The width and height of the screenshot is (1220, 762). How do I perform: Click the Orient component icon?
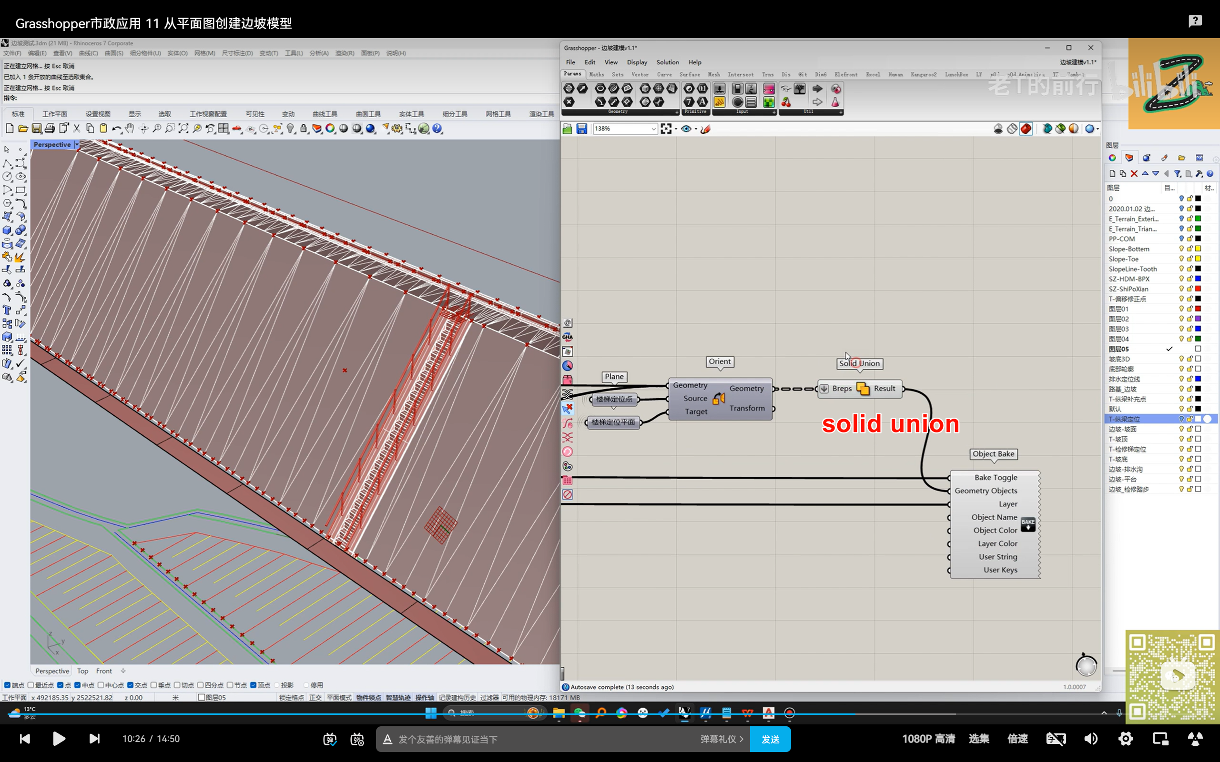pyautogui.click(x=718, y=398)
